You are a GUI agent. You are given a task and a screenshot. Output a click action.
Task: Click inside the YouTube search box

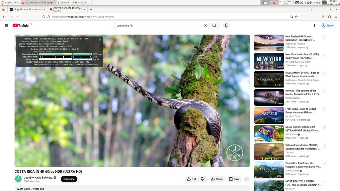coord(159,26)
